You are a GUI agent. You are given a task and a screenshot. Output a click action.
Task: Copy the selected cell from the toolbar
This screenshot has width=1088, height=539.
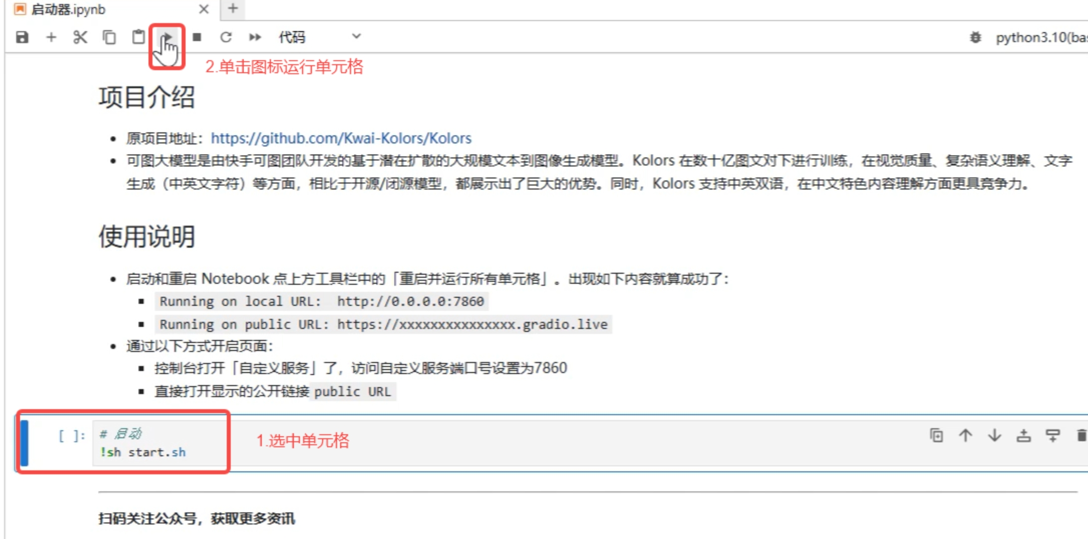(109, 37)
